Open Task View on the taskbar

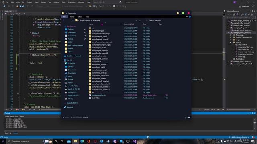[x=62, y=141]
